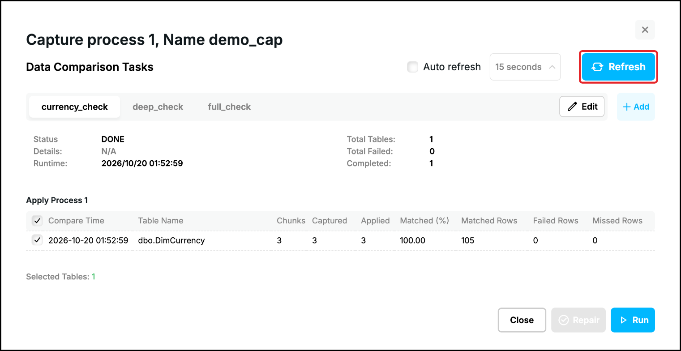Image resolution: width=681 pixels, height=351 pixels.
Task: Click the Close button
Action: [522, 320]
